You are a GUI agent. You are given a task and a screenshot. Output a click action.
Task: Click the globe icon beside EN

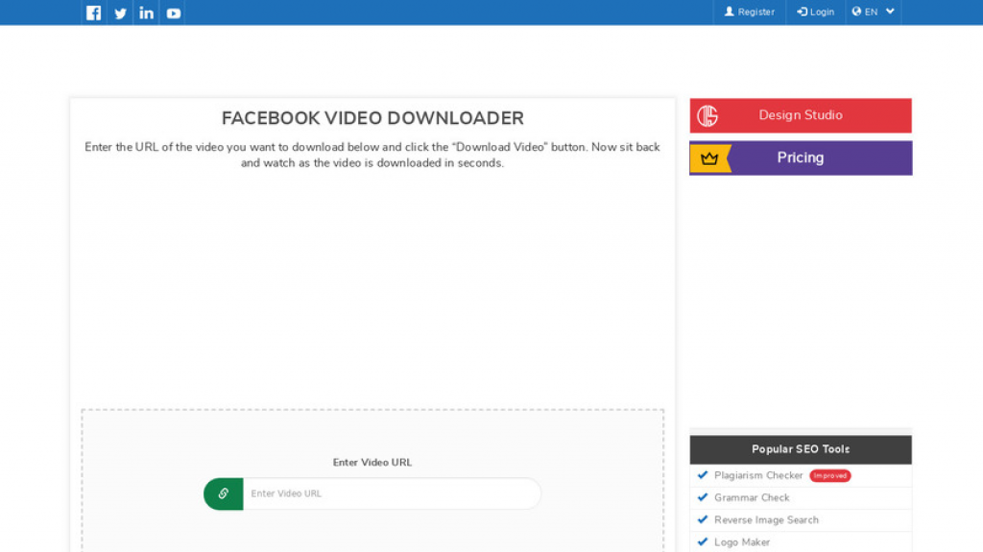(856, 12)
